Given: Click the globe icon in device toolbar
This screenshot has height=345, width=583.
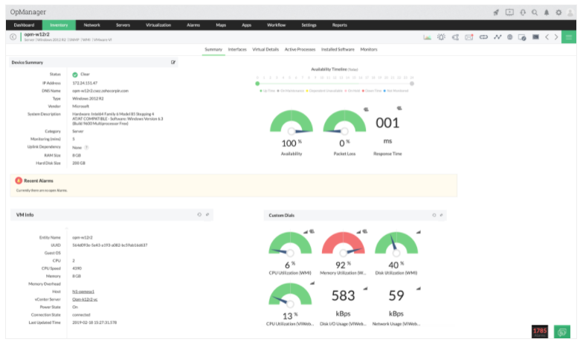Looking at the screenshot, I should point(510,37).
